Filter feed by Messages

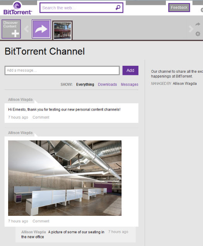point(130,84)
